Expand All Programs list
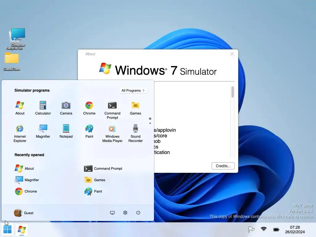 133,90
